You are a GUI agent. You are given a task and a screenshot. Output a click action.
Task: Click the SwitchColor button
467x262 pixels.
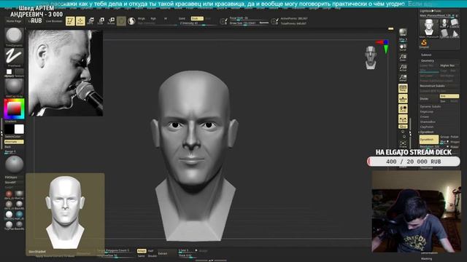(x=14, y=137)
